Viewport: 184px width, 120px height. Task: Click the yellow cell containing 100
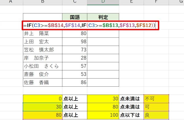point(103,115)
